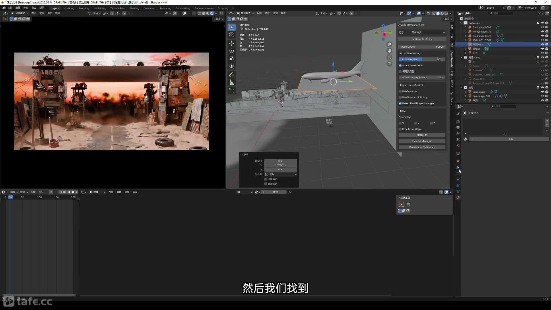Toggle the Collection exclude checkbox in outliner
Screen dimensions: 551x310
[538, 23]
